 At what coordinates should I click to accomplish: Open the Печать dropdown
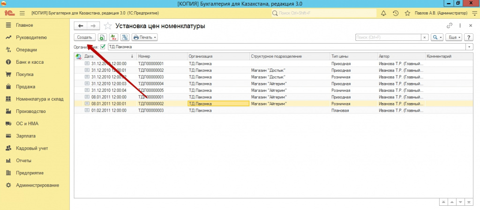tap(144, 37)
